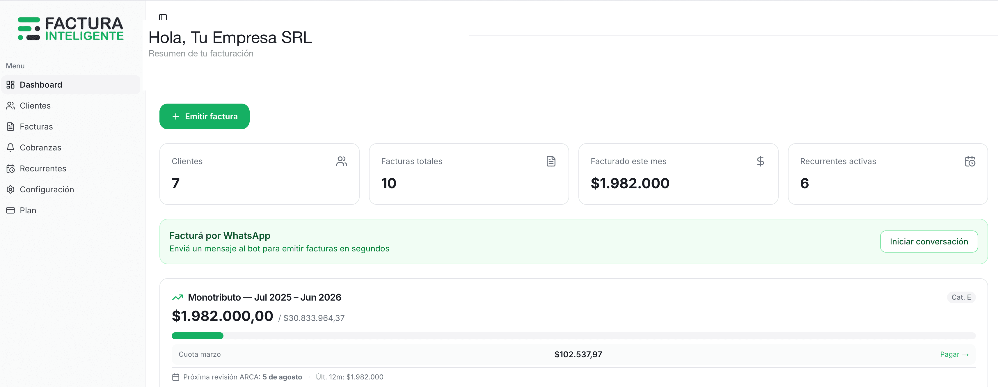
Task: Click the calendar icon on Recurrentes activas card
Action: tap(970, 161)
